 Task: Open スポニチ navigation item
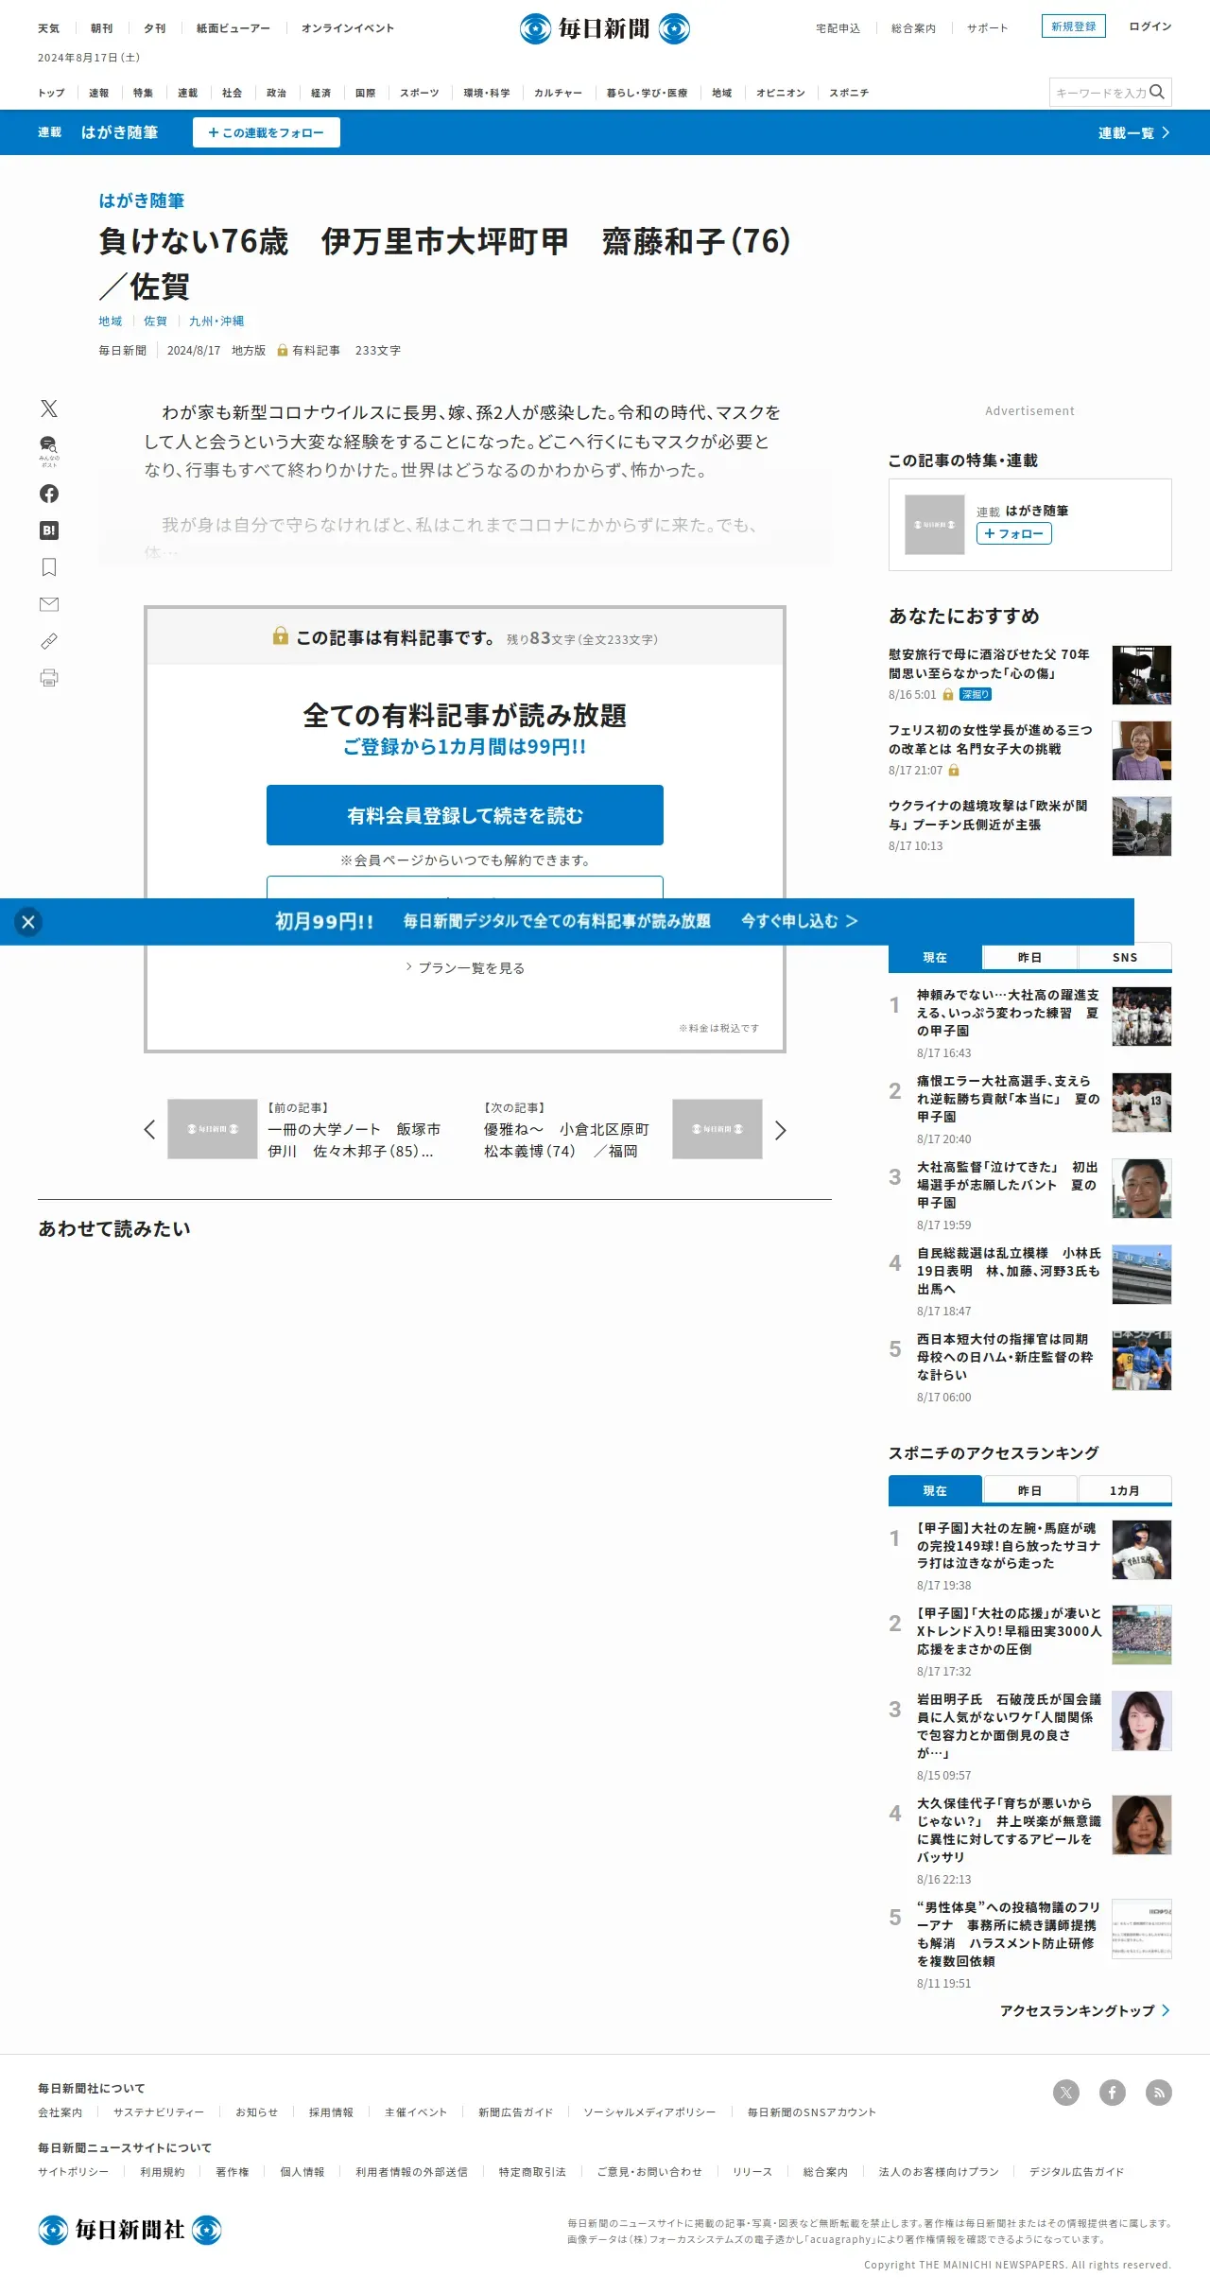(x=849, y=93)
